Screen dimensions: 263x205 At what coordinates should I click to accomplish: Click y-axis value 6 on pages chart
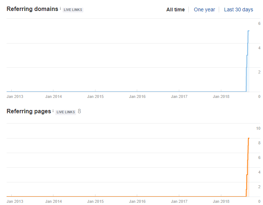coord(259,157)
